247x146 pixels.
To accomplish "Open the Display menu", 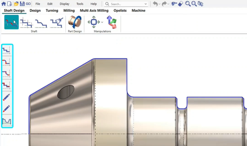I will (64, 4).
